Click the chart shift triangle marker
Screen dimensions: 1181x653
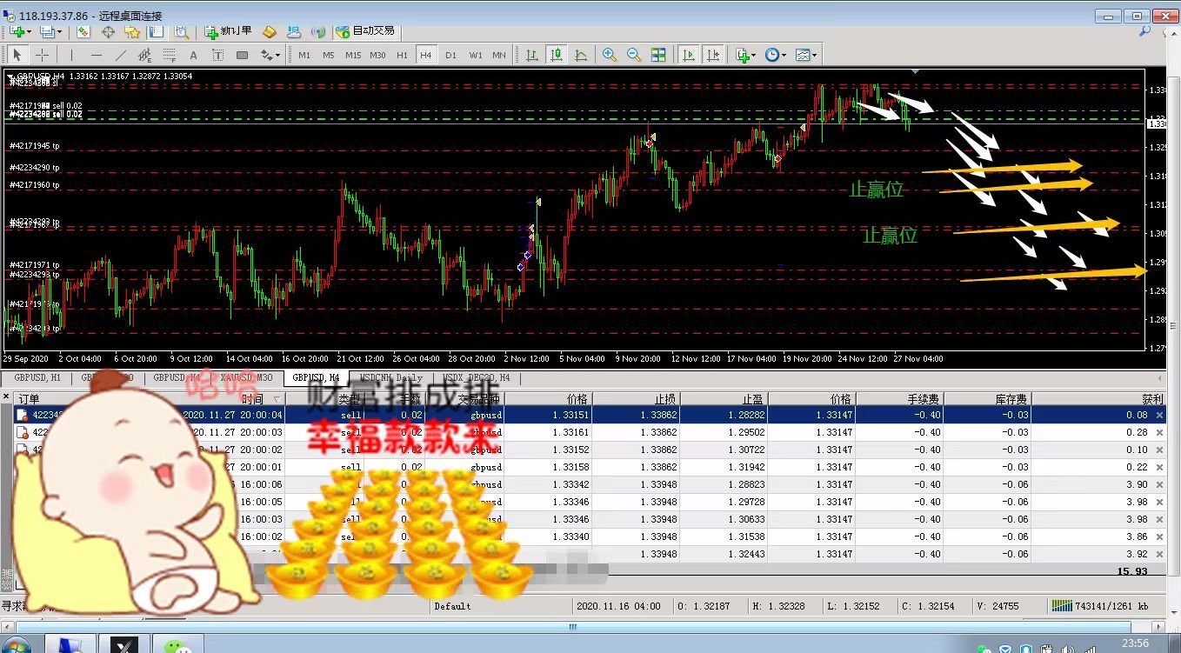(915, 71)
